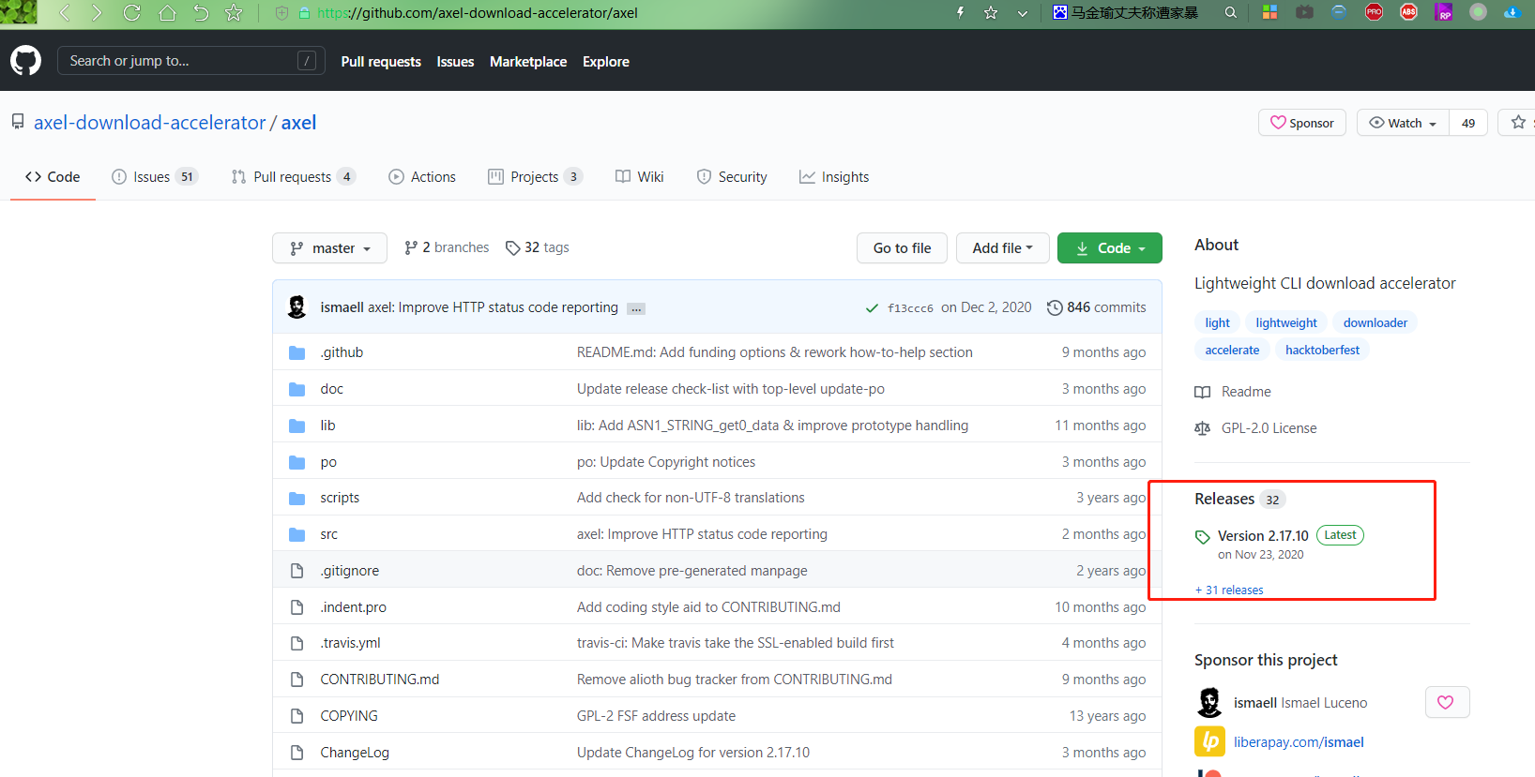Click the .github folder icon
1535x777 pixels.
point(297,352)
